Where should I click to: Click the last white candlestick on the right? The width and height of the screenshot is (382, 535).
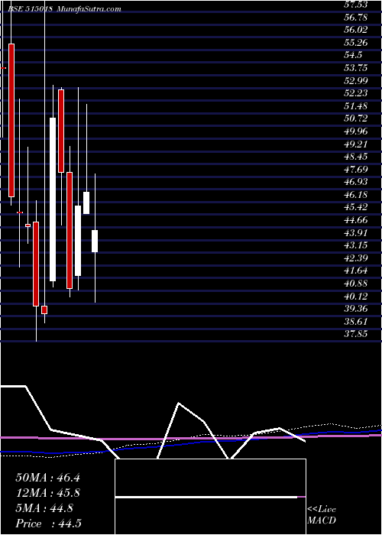tap(95, 241)
